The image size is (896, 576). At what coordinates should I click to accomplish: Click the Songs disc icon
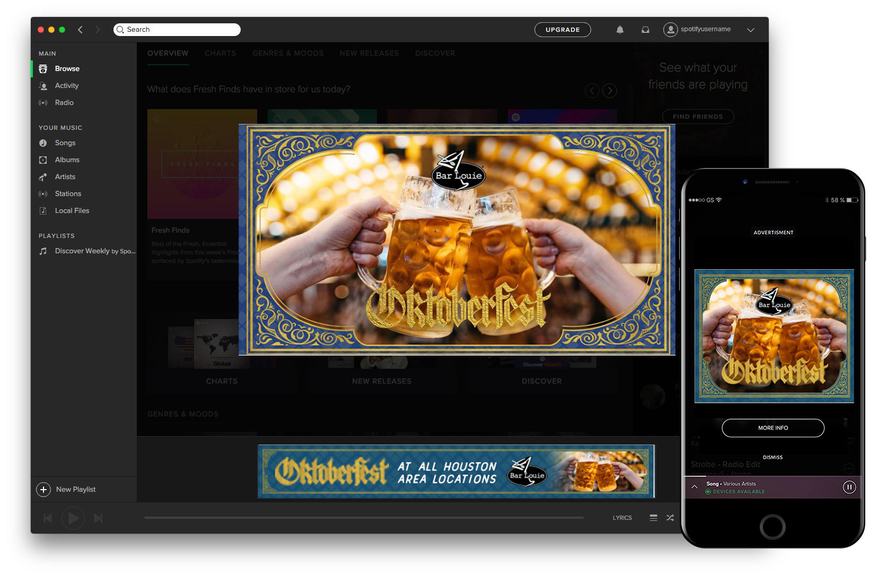click(x=43, y=143)
